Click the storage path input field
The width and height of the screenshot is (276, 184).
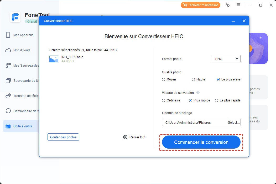click(x=195, y=122)
